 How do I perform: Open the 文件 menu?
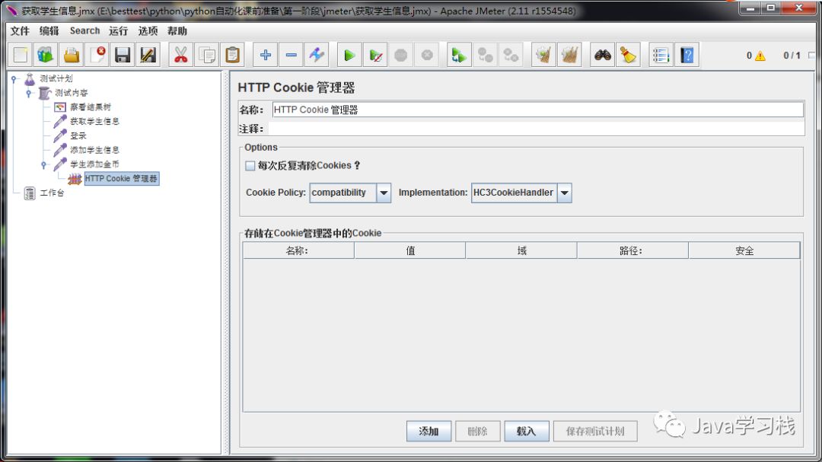coord(20,31)
